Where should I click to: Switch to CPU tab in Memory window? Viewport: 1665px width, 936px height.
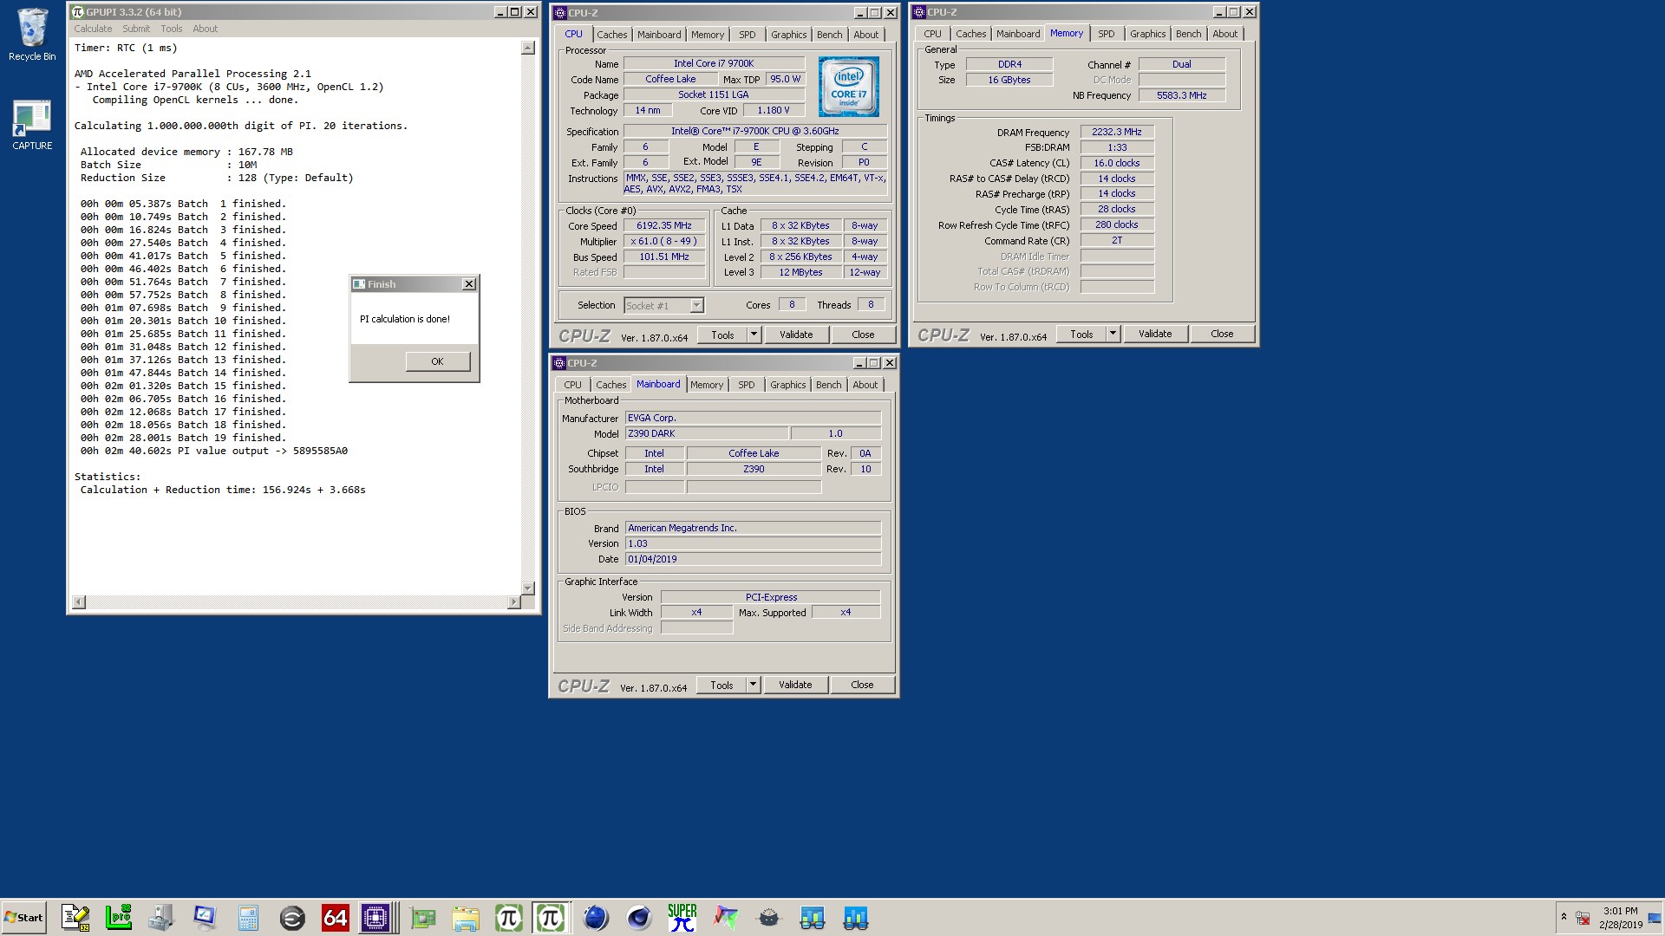[x=932, y=34]
